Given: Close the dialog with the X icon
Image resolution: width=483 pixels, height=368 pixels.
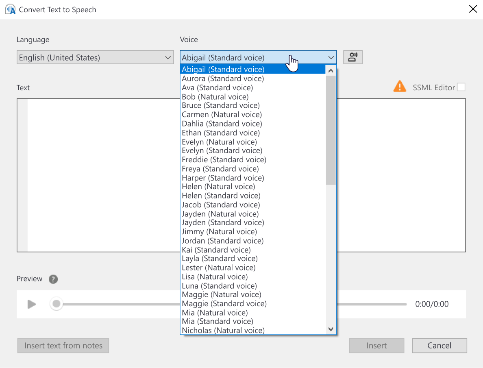Looking at the screenshot, I should click(x=473, y=9).
